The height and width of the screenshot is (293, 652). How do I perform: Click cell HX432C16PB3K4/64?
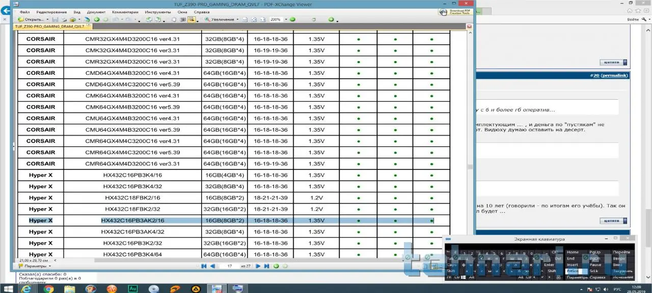[132, 254]
